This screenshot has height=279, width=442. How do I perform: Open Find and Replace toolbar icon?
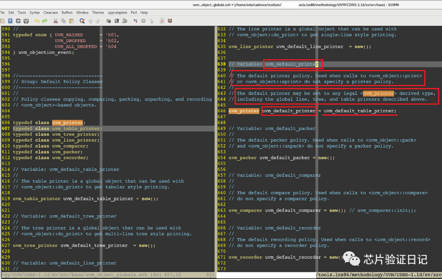click(82, 21)
